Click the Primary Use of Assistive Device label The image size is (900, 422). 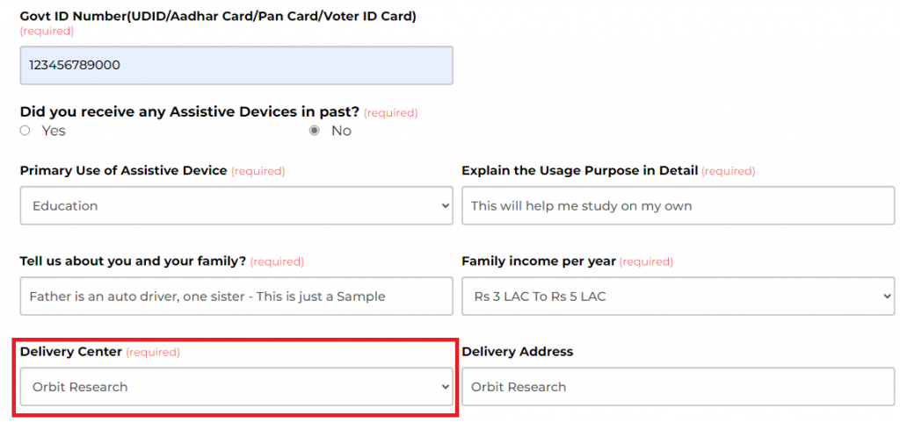click(x=123, y=170)
